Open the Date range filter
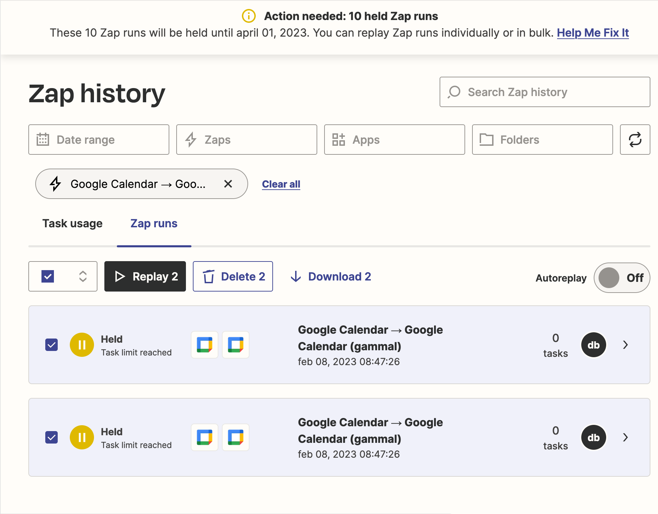The height and width of the screenshot is (514, 658). [99, 140]
